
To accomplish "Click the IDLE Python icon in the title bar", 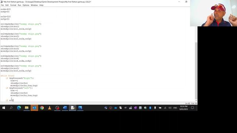I will click(x=1, y=2).
